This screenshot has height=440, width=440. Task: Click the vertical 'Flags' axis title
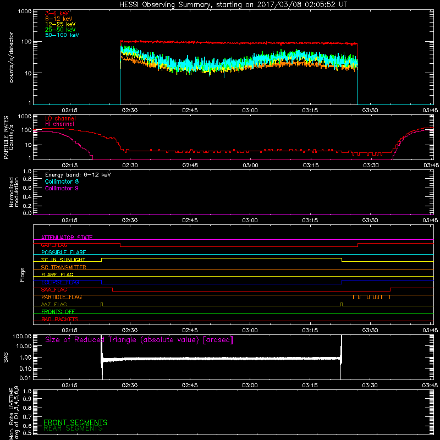22,274
